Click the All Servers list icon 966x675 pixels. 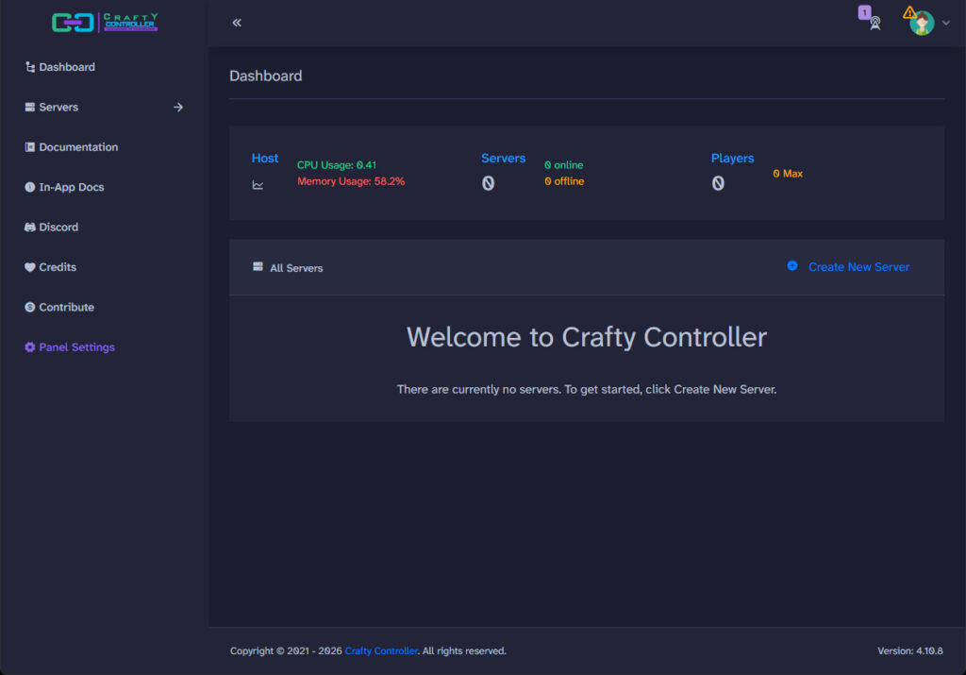pos(258,267)
